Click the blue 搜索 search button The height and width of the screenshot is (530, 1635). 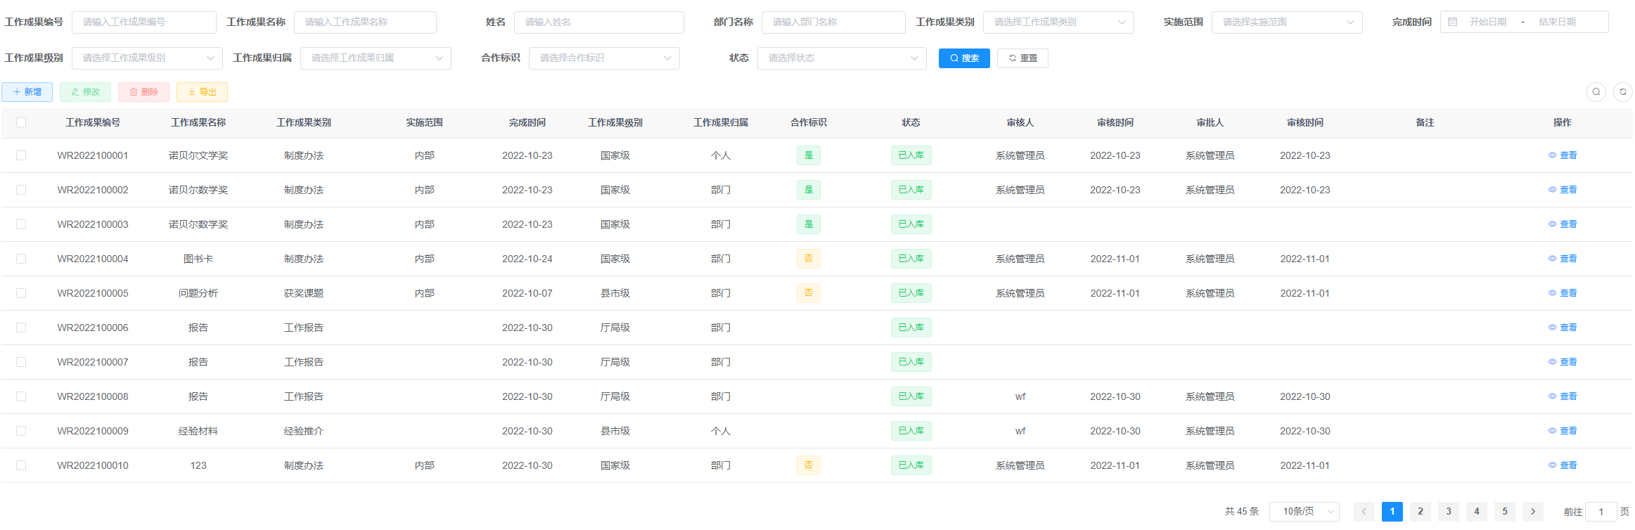[963, 58]
